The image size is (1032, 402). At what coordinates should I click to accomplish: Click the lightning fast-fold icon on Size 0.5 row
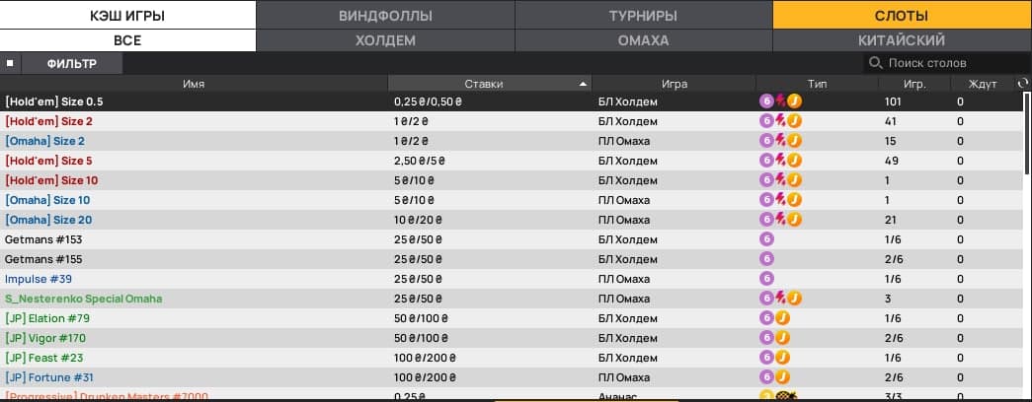(780, 101)
